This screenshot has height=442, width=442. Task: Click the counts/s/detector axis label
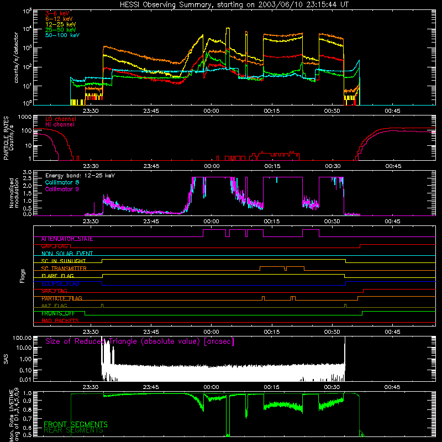click(16, 57)
